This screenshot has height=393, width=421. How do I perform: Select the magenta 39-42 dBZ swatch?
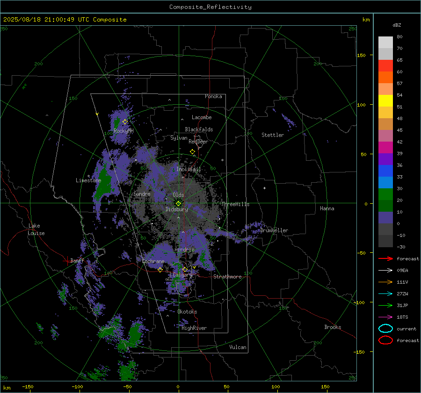tap(385, 147)
